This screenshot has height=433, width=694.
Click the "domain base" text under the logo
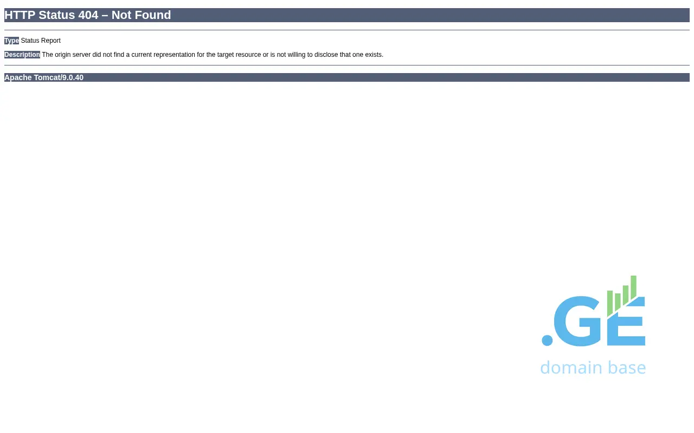(593, 368)
